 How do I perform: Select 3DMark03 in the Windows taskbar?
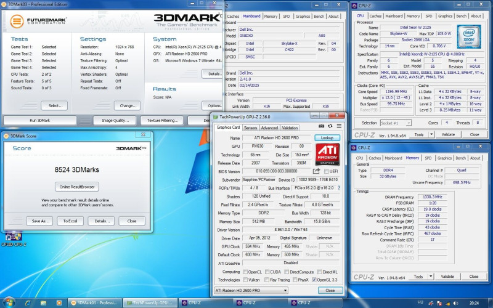pyautogui.click(x=96, y=302)
